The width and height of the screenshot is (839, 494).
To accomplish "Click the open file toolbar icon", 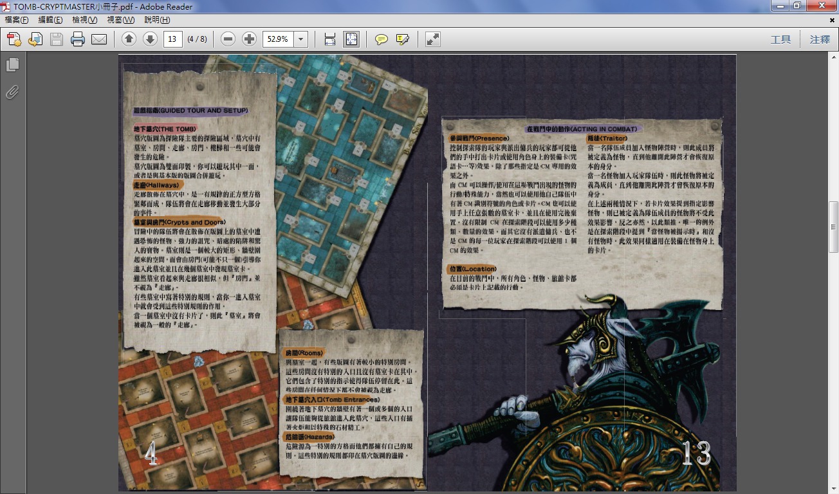I will click(x=35, y=39).
